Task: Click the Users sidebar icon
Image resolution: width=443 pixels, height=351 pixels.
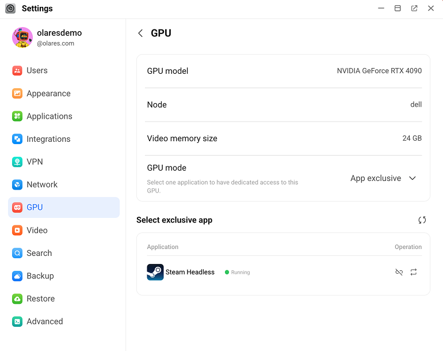Action: tap(17, 70)
